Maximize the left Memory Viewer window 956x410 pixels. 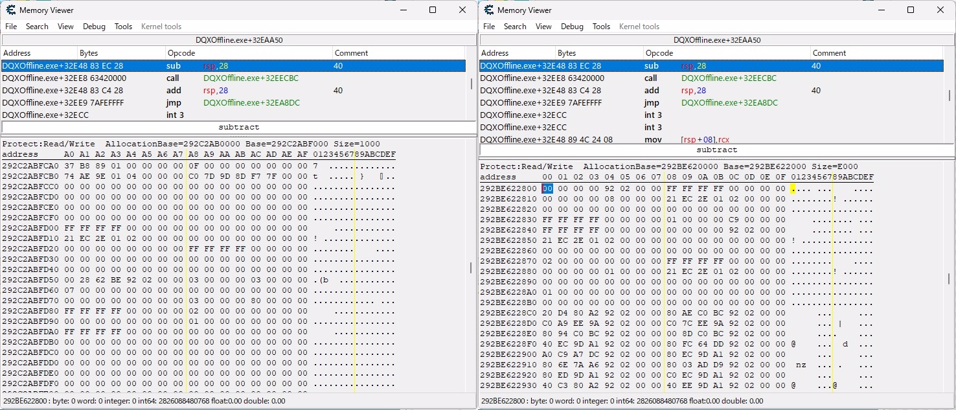433,10
